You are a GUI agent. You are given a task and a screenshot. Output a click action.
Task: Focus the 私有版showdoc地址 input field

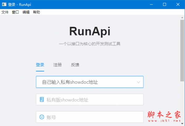(90, 100)
